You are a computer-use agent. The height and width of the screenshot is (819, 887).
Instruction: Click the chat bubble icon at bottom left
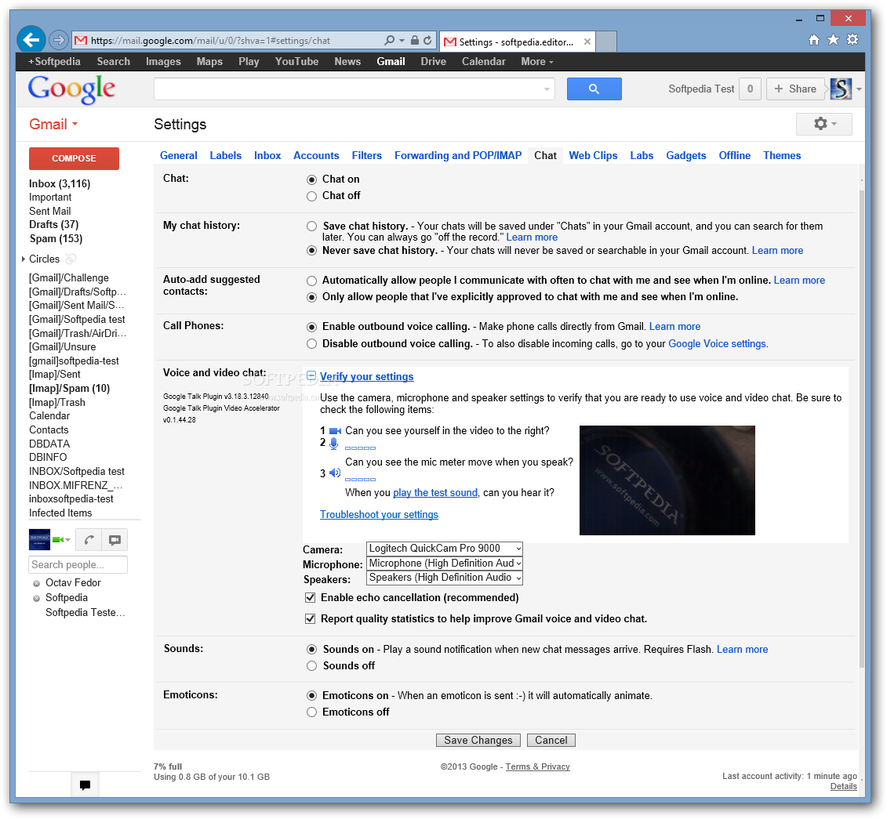(x=85, y=785)
